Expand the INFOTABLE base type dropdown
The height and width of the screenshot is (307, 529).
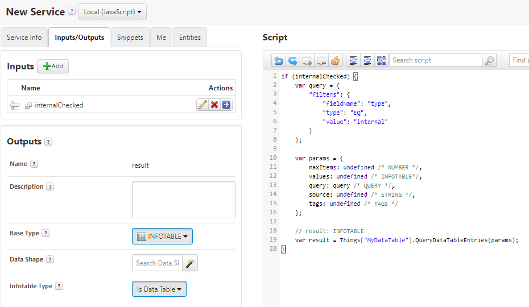(162, 236)
